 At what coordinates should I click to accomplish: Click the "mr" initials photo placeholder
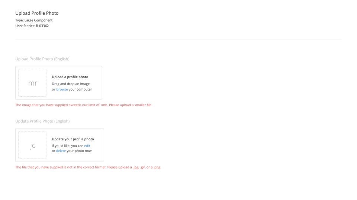(33, 83)
